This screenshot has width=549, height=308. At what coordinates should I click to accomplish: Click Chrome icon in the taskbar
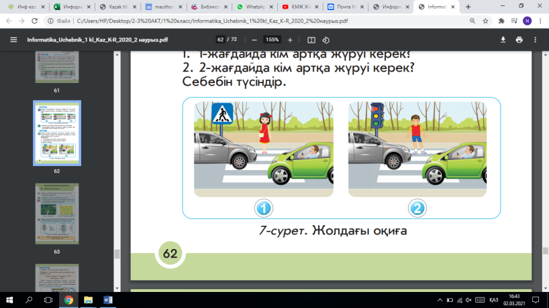[68, 300]
